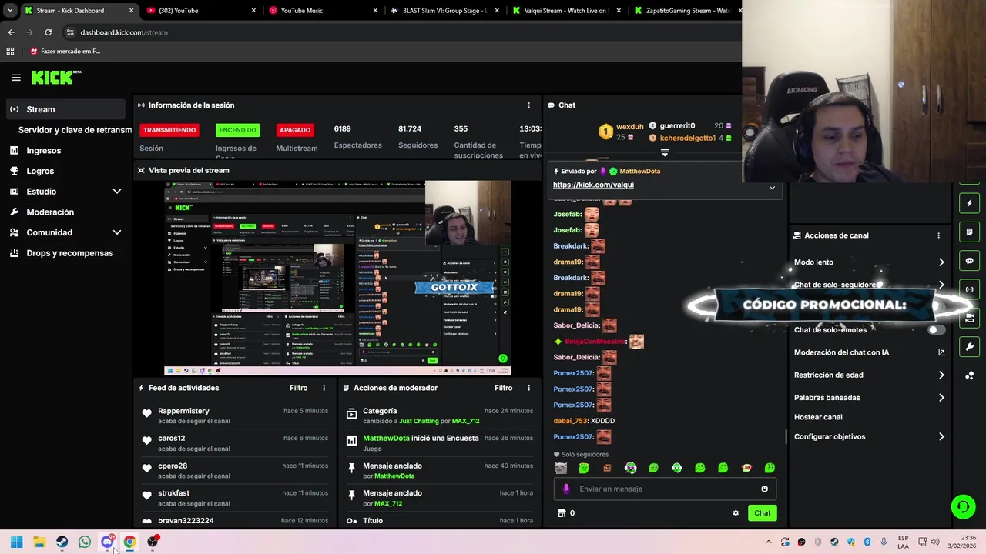Open Steam from the taskbar
The width and height of the screenshot is (986, 554).
[x=62, y=542]
